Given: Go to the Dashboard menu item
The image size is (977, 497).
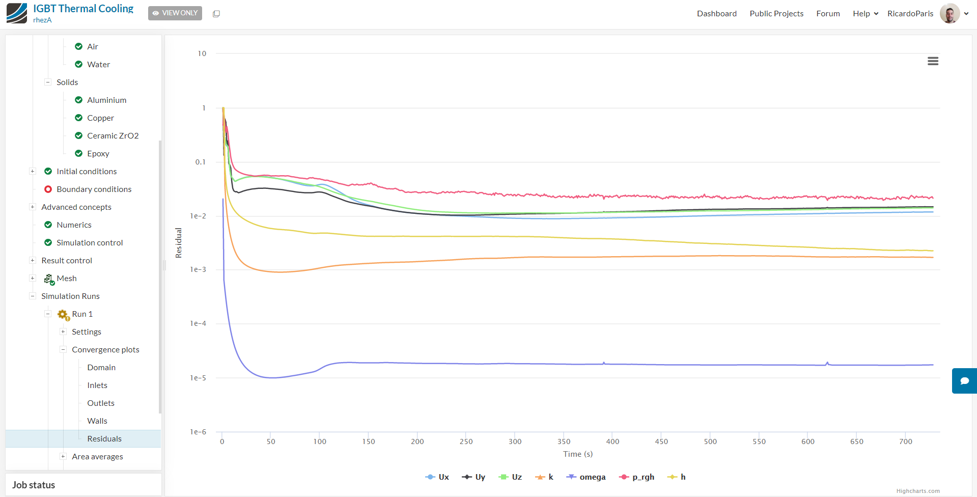Looking at the screenshot, I should (x=716, y=14).
